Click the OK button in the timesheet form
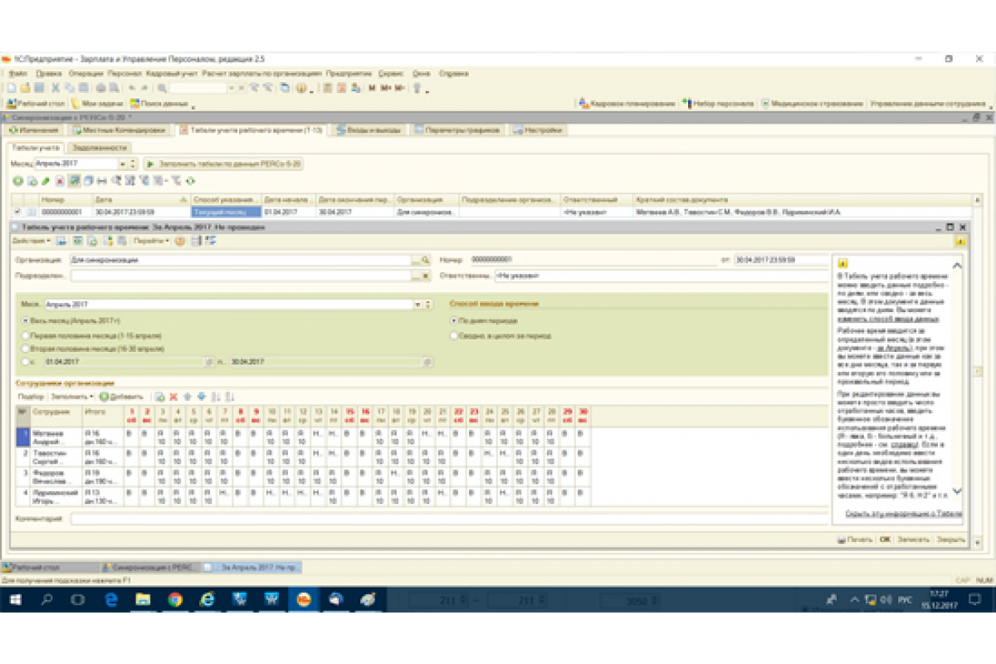Image resolution: width=996 pixels, height=664 pixels. click(x=885, y=539)
